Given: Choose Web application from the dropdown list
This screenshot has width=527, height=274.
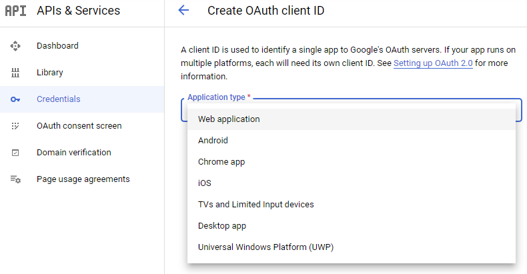Looking at the screenshot, I should (x=229, y=119).
